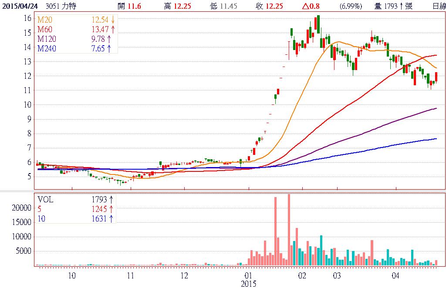Screen dimensions: 446x288
Task: Click the stock name 3051 力特
Action: tap(61, 7)
